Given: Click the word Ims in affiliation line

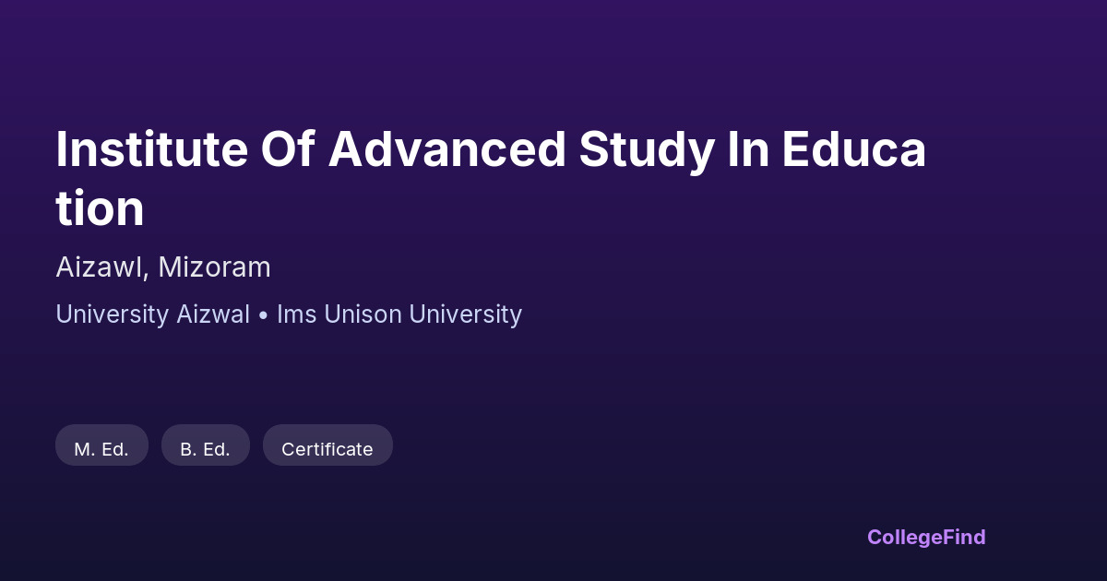Looking at the screenshot, I should (296, 314).
